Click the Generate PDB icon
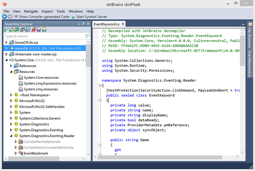255x171 pixels. point(44,30)
